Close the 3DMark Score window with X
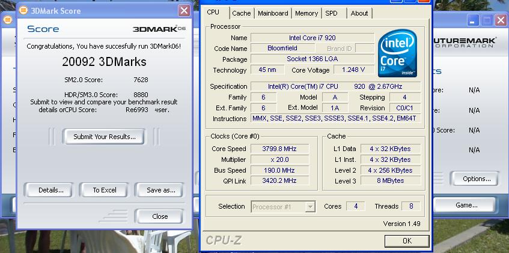The height and width of the screenshot is (253, 509). click(184, 11)
